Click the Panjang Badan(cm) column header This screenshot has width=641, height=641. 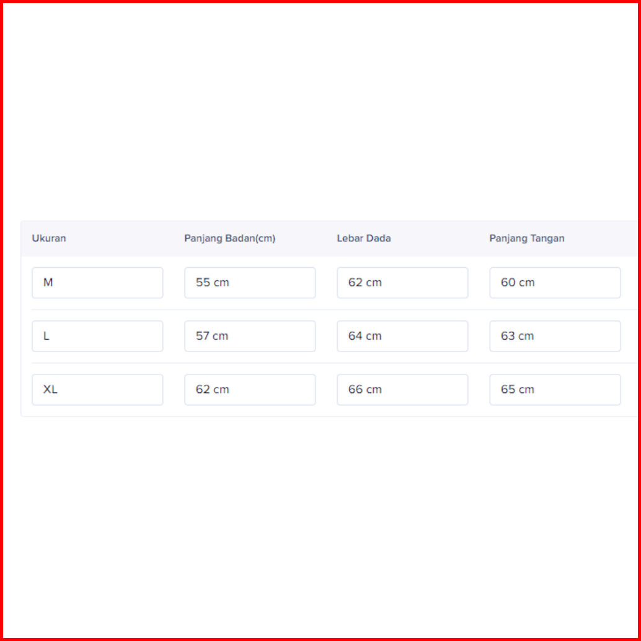coord(230,238)
